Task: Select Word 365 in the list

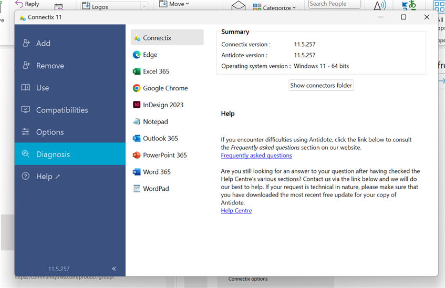Action: click(x=167, y=172)
